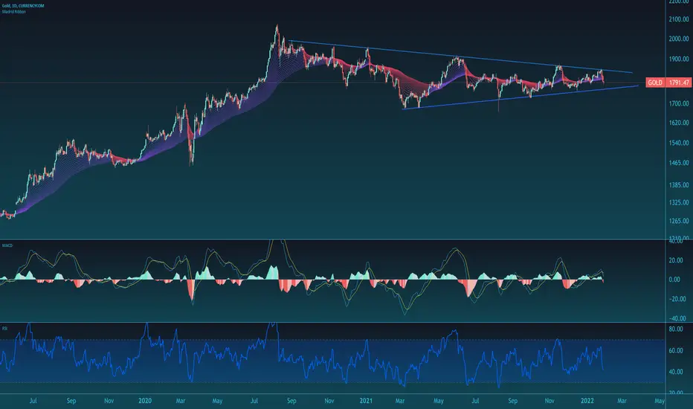Click the 2021 year label on time axis
693x409 pixels.
click(x=366, y=401)
